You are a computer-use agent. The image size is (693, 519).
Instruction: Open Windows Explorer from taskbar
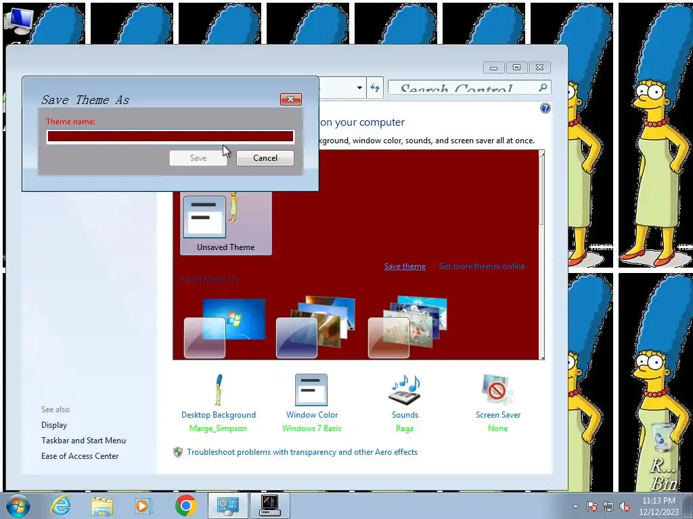coord(102,505)
